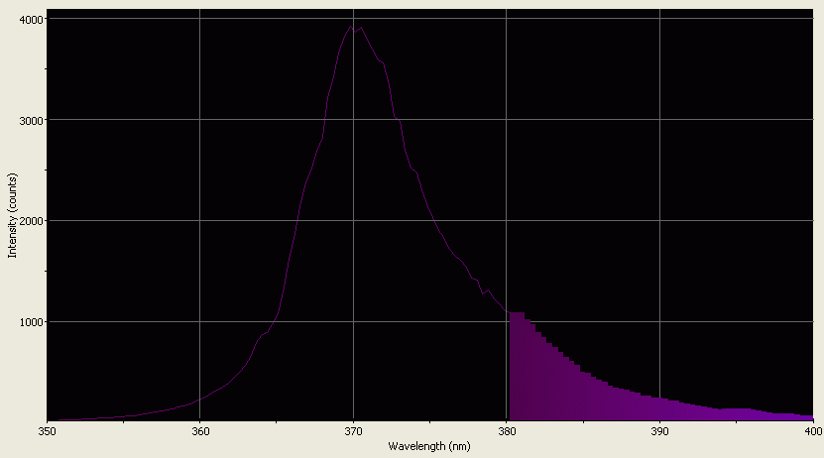This screenshot has width=824, height=458.
Task: Click the spectrum peak near 370 nm
Action: tap(351, 26)
